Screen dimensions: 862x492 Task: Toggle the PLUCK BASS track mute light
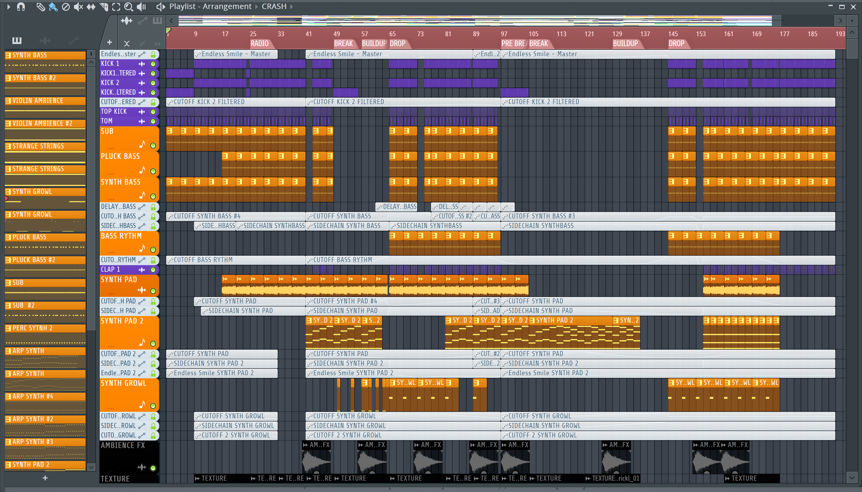pos(153,171)
